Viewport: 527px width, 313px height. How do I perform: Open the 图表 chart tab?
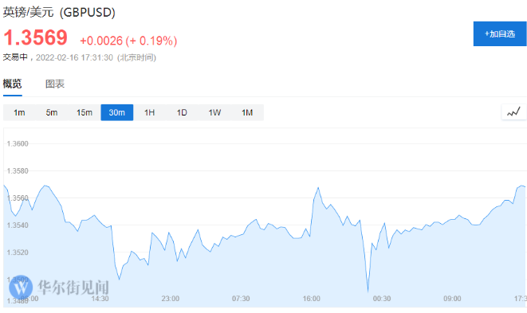point(55,84)
